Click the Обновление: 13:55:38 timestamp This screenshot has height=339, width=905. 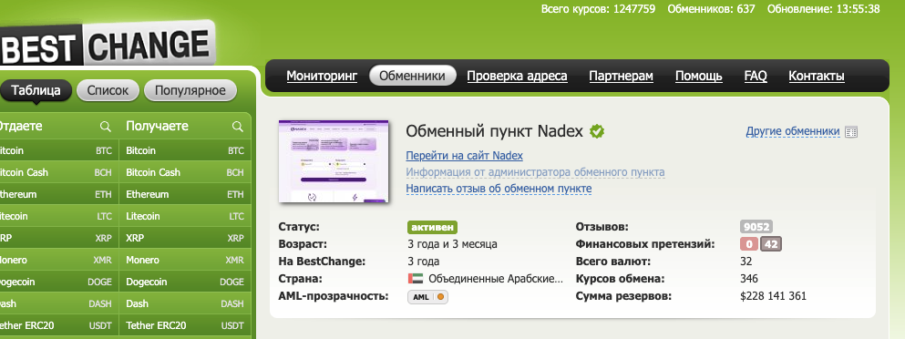[x=824, y=9]
